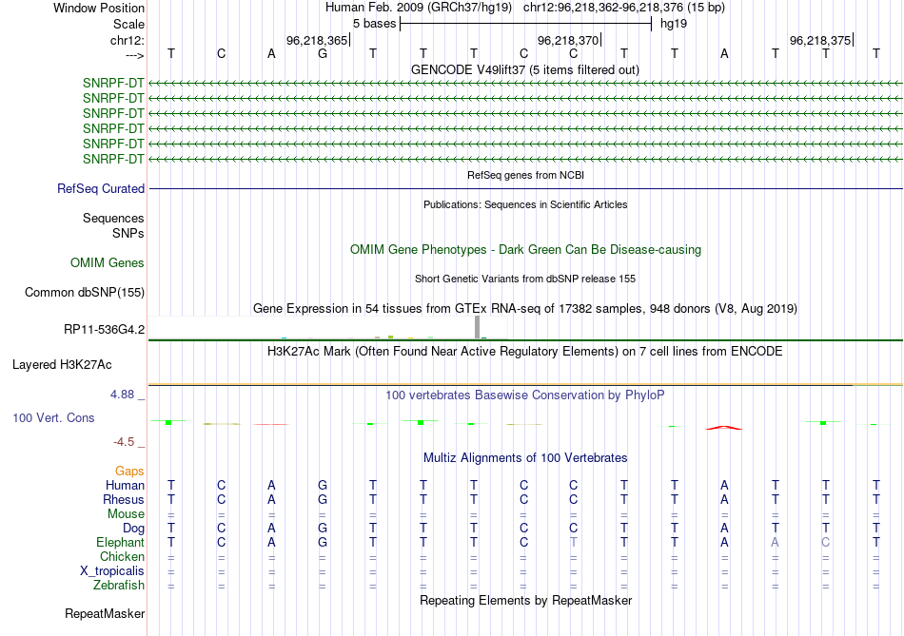Click the Scale label
This screenshot has width=904, height=636.
point(129,24)
